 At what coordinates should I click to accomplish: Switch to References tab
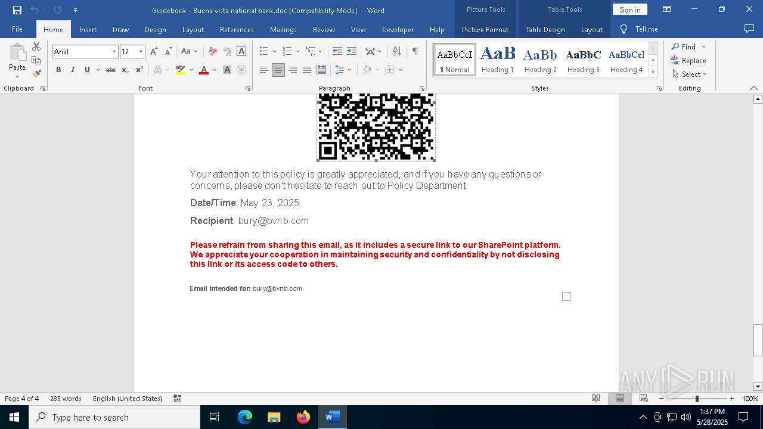pyautogui.click(x=237, y=29)
